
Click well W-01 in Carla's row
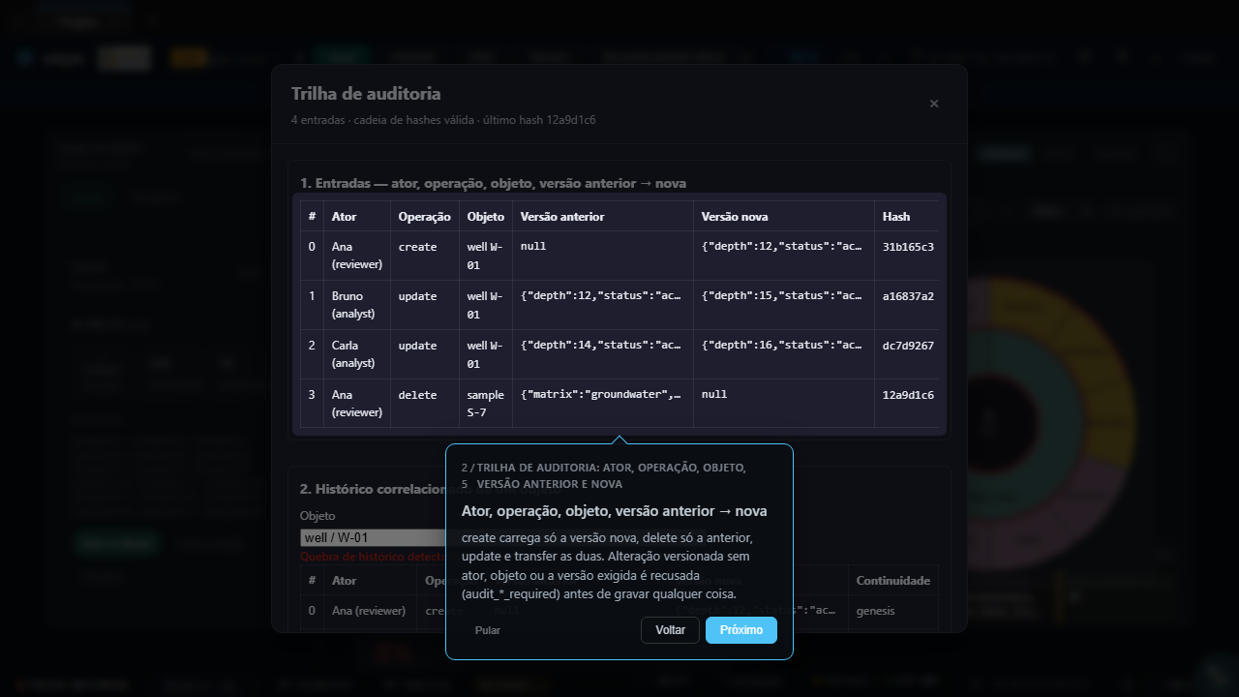[x=486, y=354]
